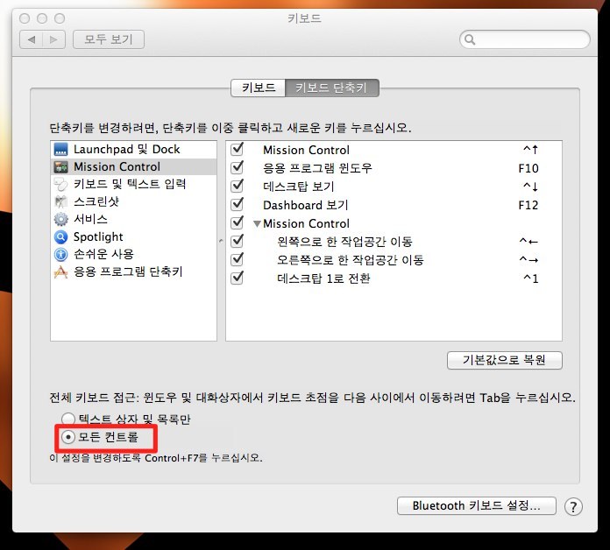Select Spotlight category
Viewport: 610px width, 550px height.
(133, 236)
